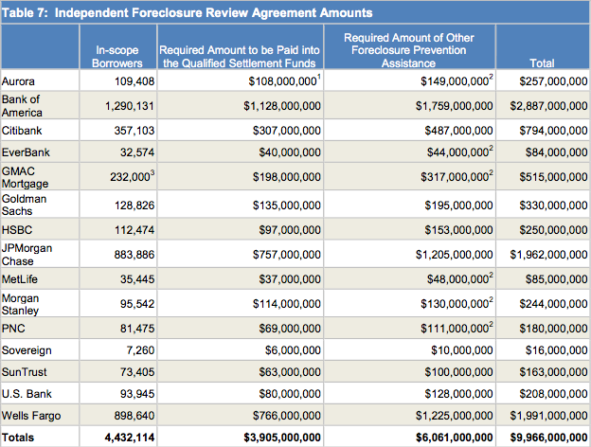
Task: Click Wells Fargo assistance amount $1,225,000,000
Action: [x=455, y=416]
